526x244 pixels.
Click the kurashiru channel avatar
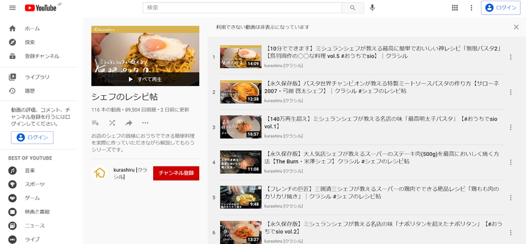pyautogui.click(x=99, y=173)
